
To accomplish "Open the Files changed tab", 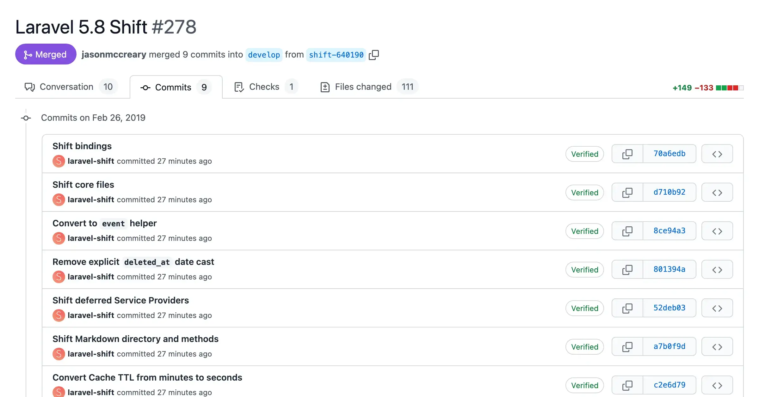I will (369, 87).
